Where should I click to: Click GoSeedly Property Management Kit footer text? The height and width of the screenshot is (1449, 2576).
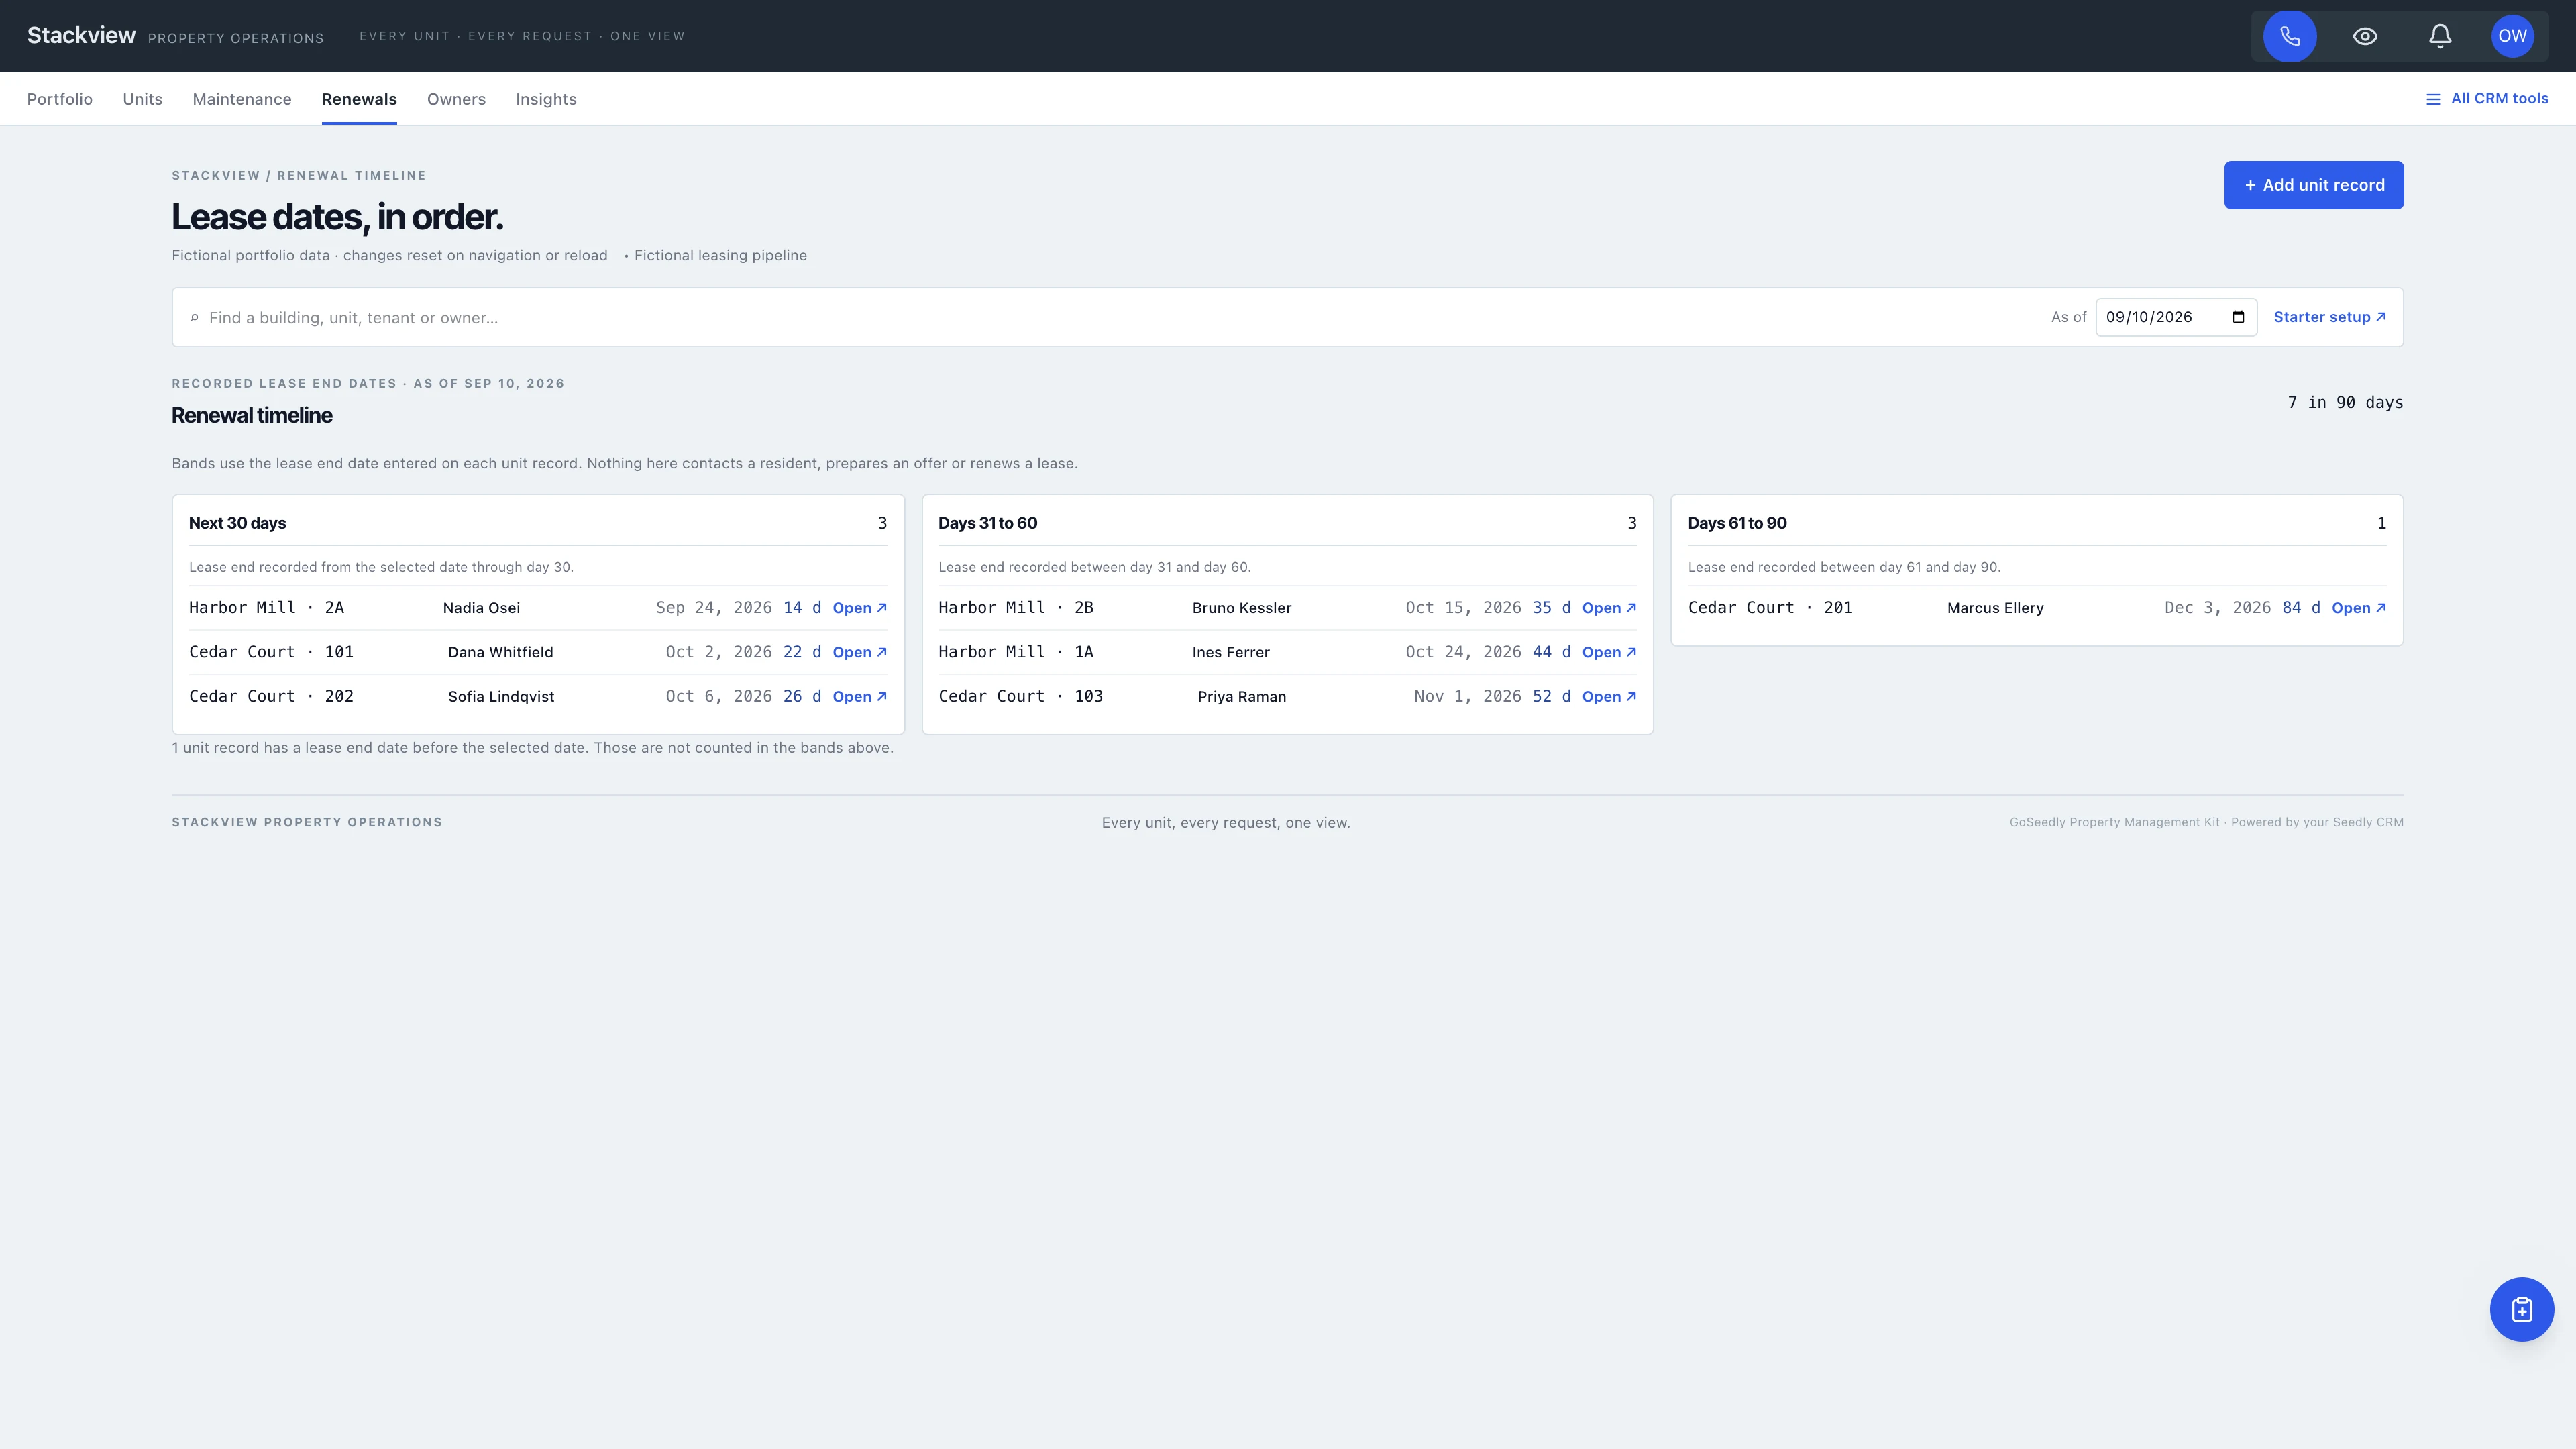point(2114,822)
